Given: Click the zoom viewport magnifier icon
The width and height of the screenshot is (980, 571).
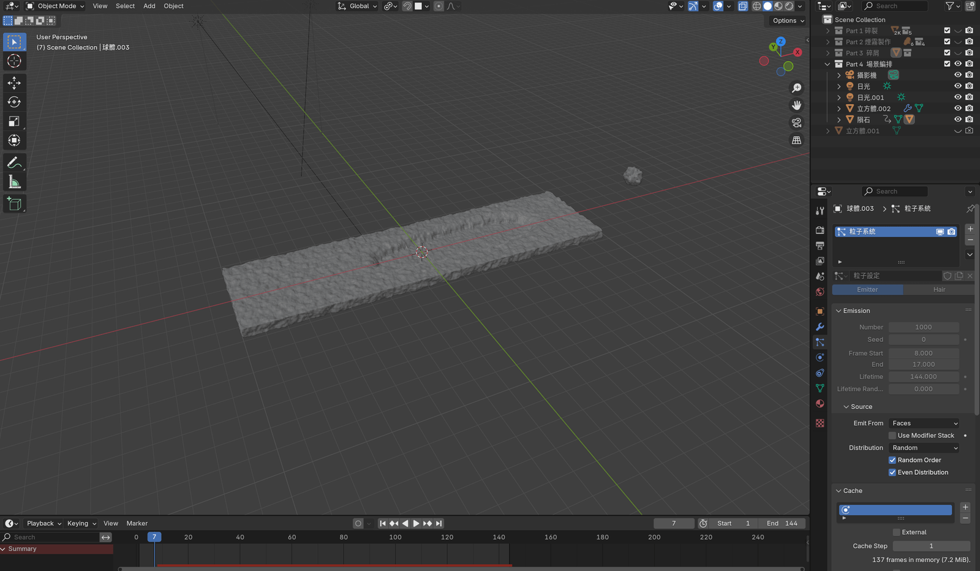Looking at the screenshot, I should [x=796, y=88].
